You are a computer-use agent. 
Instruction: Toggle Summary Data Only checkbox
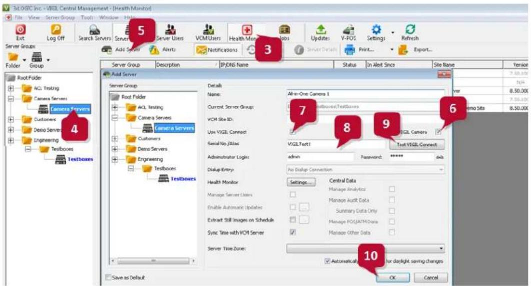392,211
